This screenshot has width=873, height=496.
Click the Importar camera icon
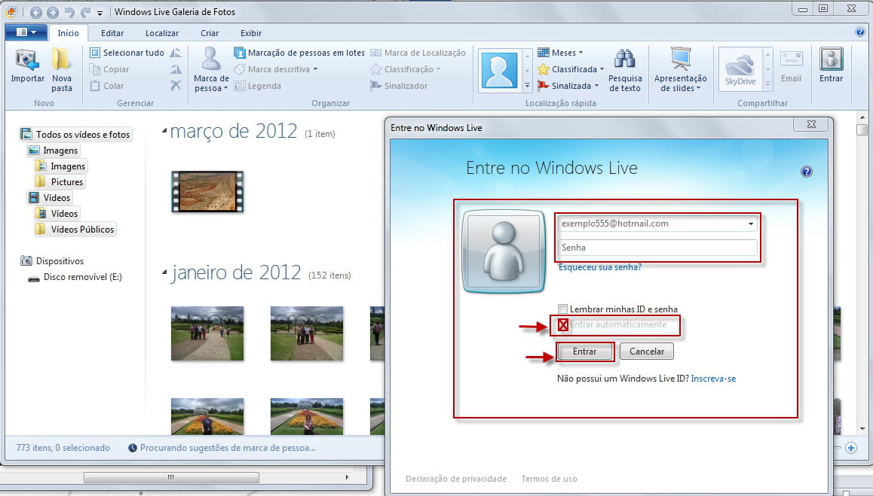click(x=27, y=59)
